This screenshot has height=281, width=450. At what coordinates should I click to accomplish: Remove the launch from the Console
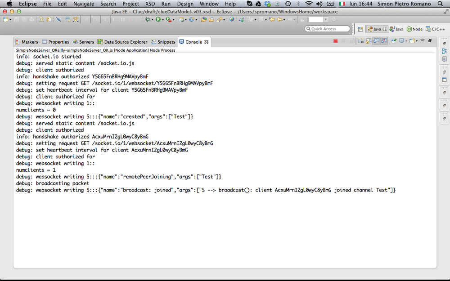[x=343, y=41]
